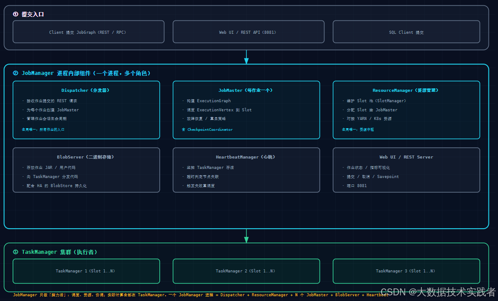Image resolution: width=498 pixels, height=301 pixels.
Task: Select the TaskManager 3 Slot box
Action: click(406, 271)
